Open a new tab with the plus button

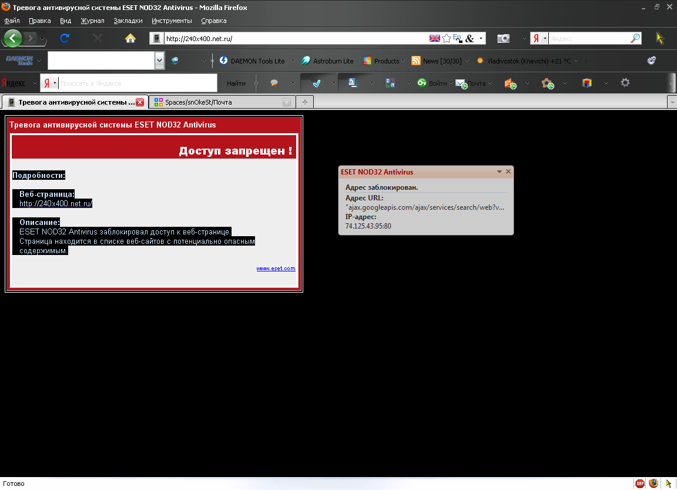coord(305,102)
